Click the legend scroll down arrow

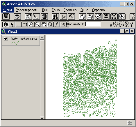tap(42, 118)
